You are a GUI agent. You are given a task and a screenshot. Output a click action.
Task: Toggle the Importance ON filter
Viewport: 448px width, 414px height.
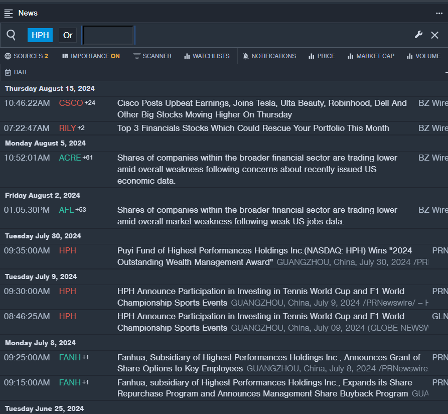click(x=91, y=56)
